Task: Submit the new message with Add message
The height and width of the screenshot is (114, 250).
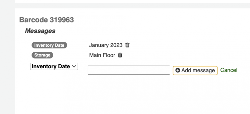Action: (195, 70)
